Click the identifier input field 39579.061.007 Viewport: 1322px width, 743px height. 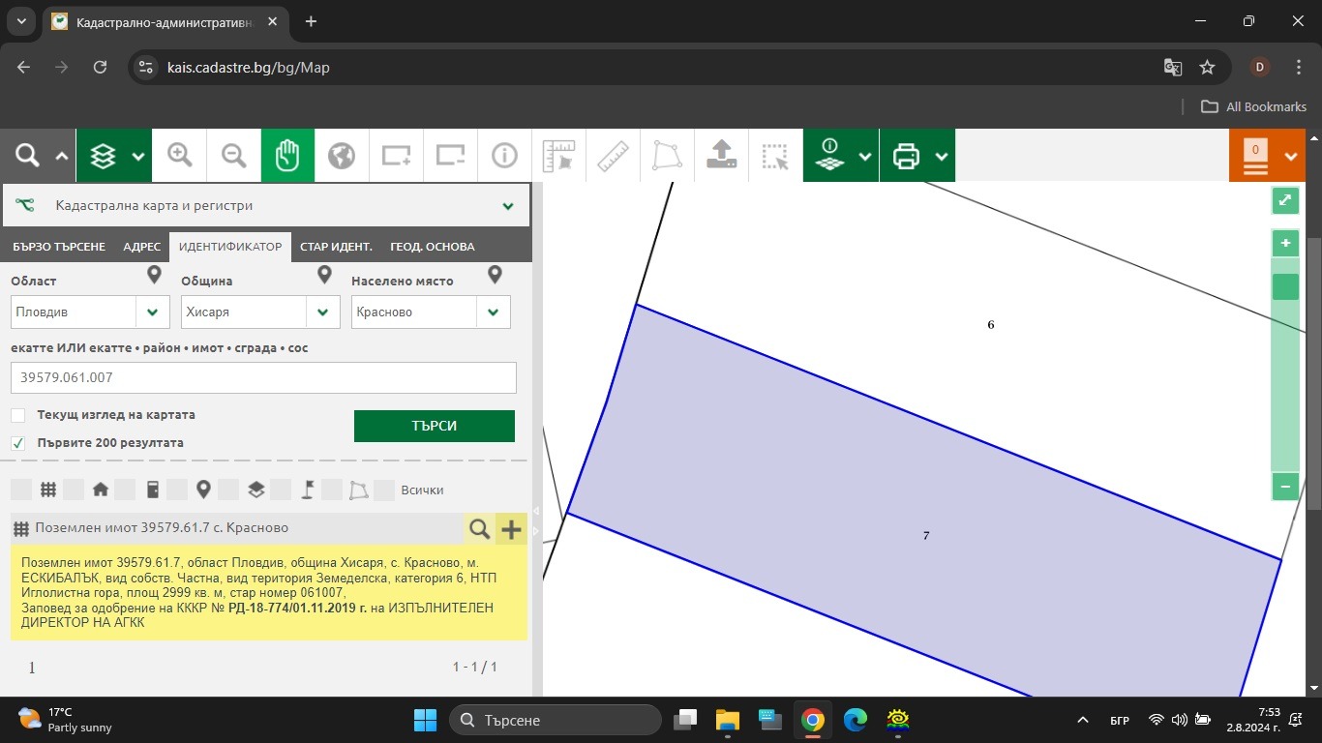(x=263, y=377)
